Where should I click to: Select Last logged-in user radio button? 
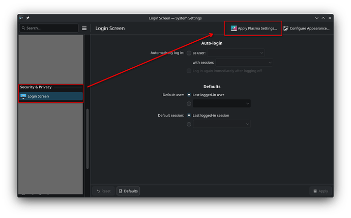tap(189, 95)
